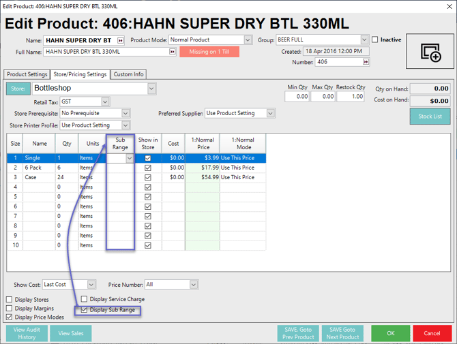The height and width of the screenshot is (344, 457).
Task: Click the add product image icon
Action: [x=430, y=52]
